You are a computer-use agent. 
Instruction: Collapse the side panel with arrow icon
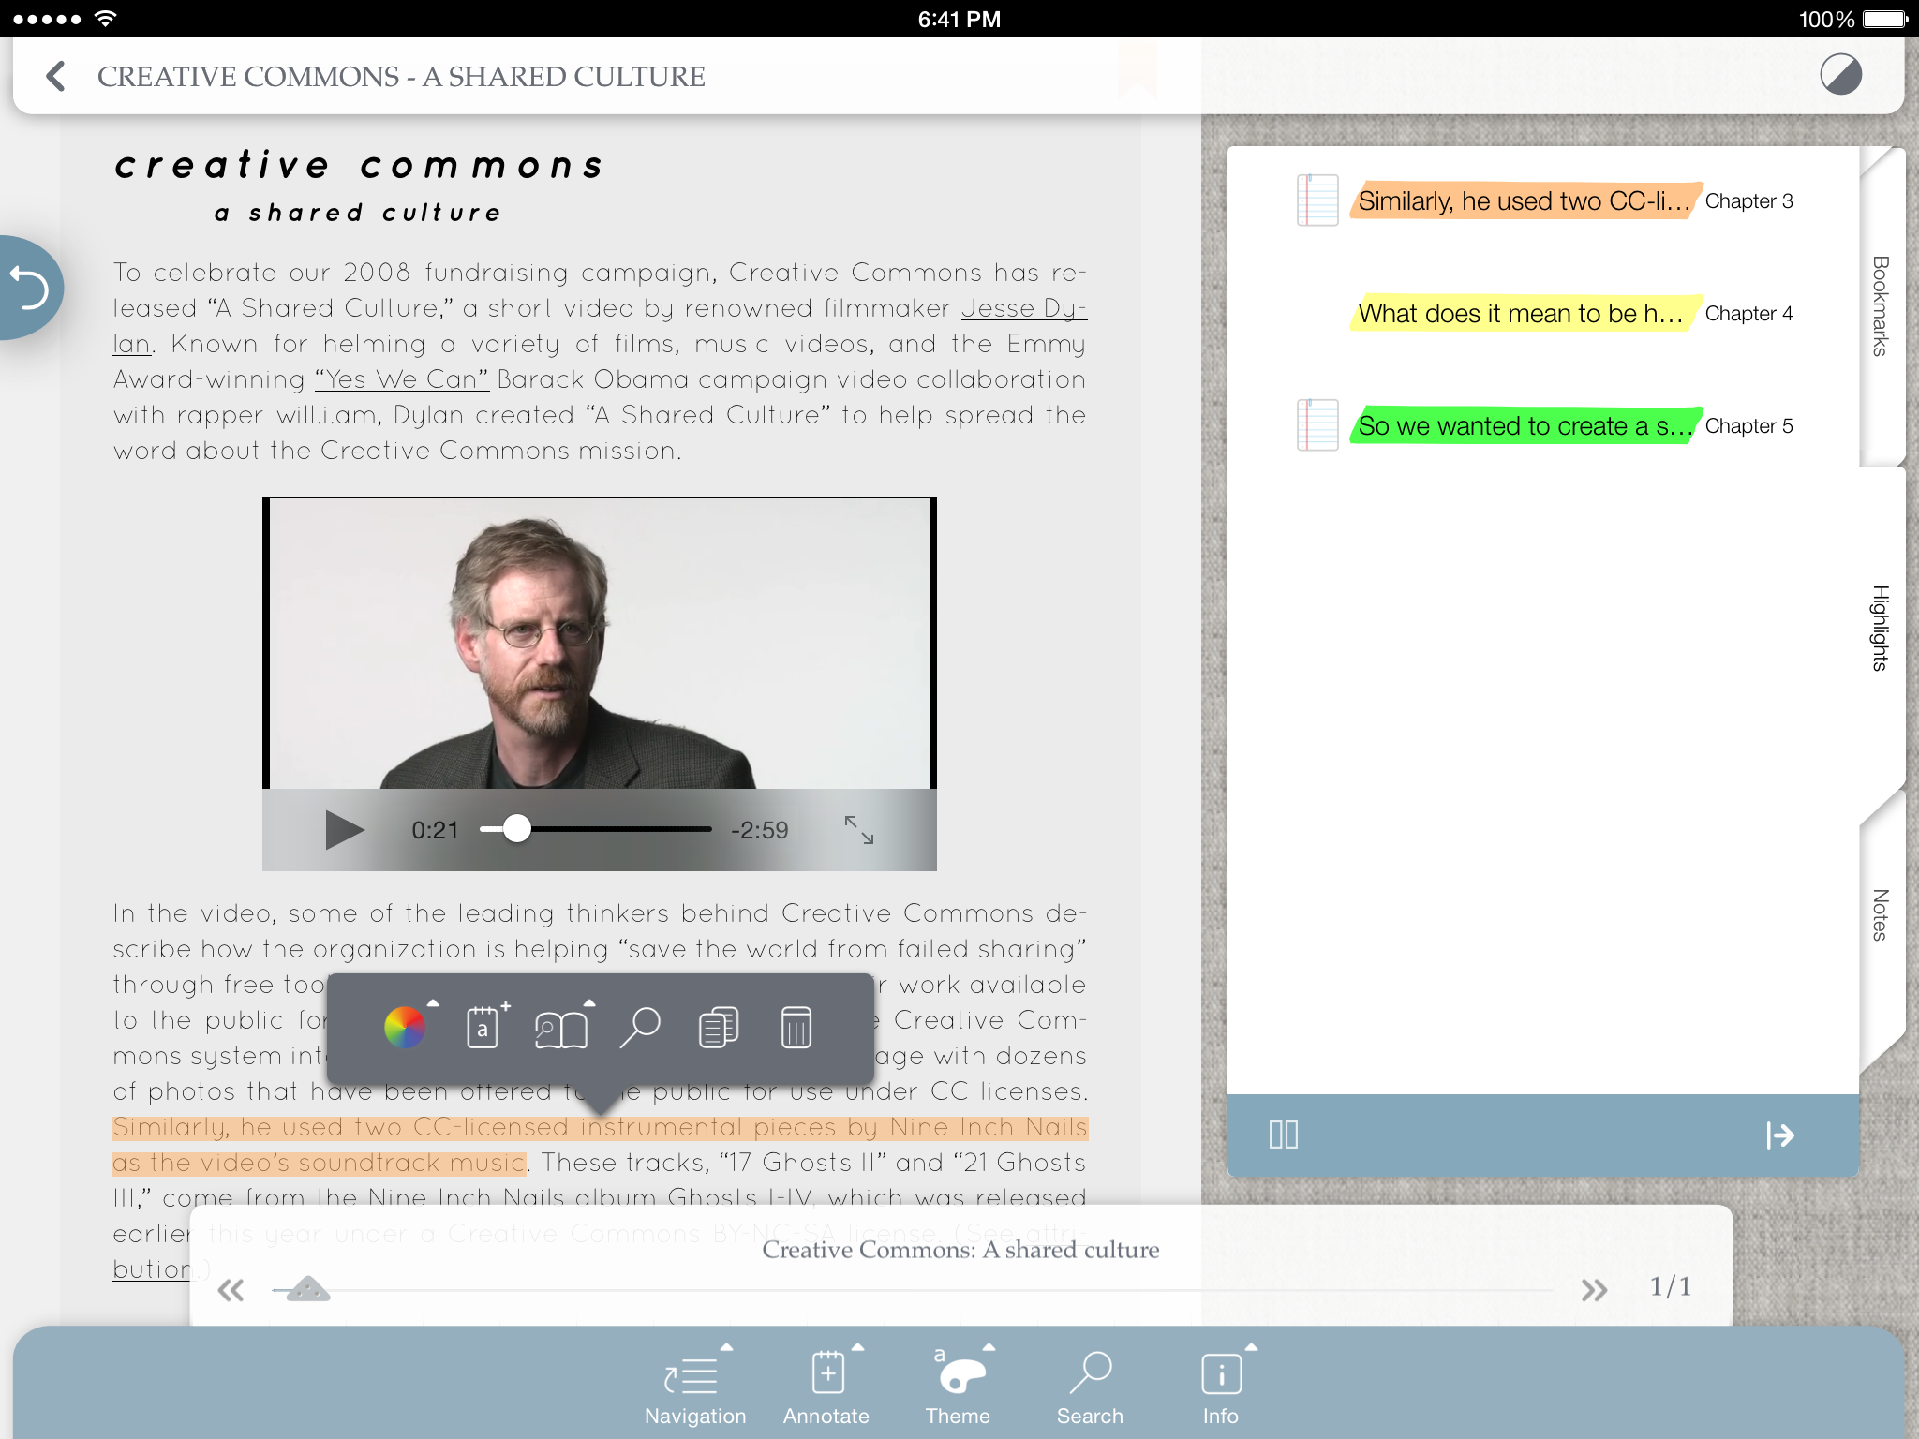tap(1779, 1135)
